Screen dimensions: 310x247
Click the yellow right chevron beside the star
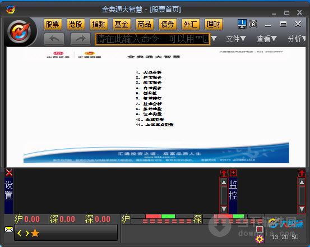(x=27, y=233)
